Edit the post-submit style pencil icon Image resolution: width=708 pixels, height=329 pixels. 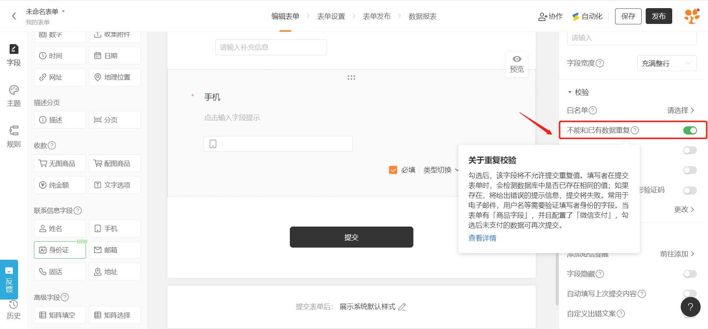coord(402,307)
